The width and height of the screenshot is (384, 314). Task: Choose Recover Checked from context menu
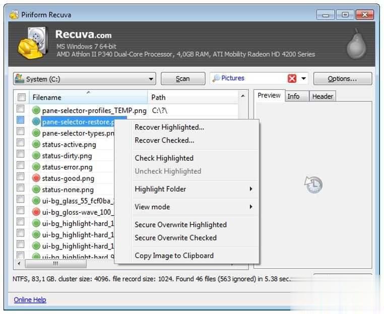point(164,140)
